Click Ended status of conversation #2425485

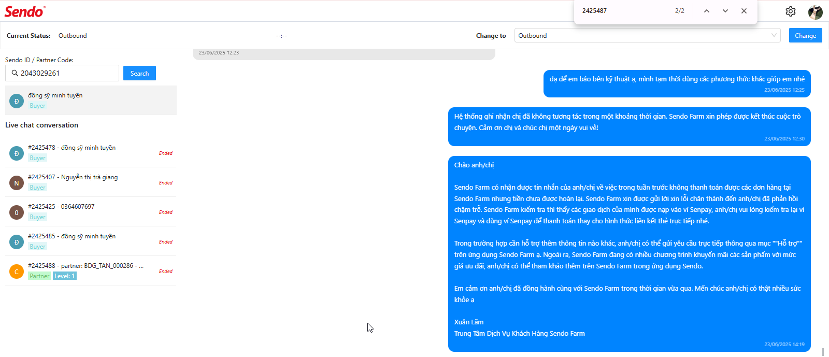166,242
